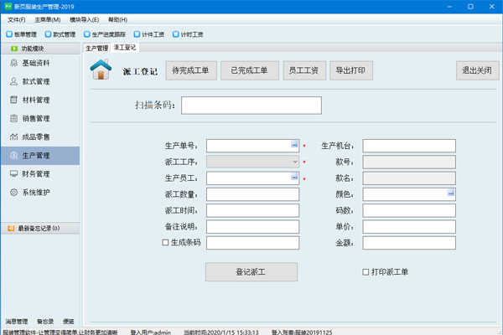
Task: Click 登入账套 status bar entry
Action: pyautogui.click(x=302, y=332)
